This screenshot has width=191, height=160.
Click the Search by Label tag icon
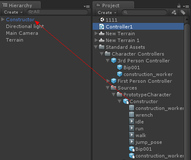[183, 12]
